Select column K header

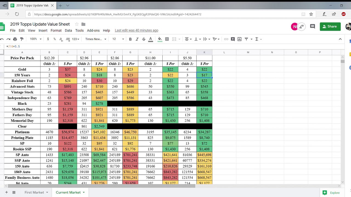click(x=204, y=52)
